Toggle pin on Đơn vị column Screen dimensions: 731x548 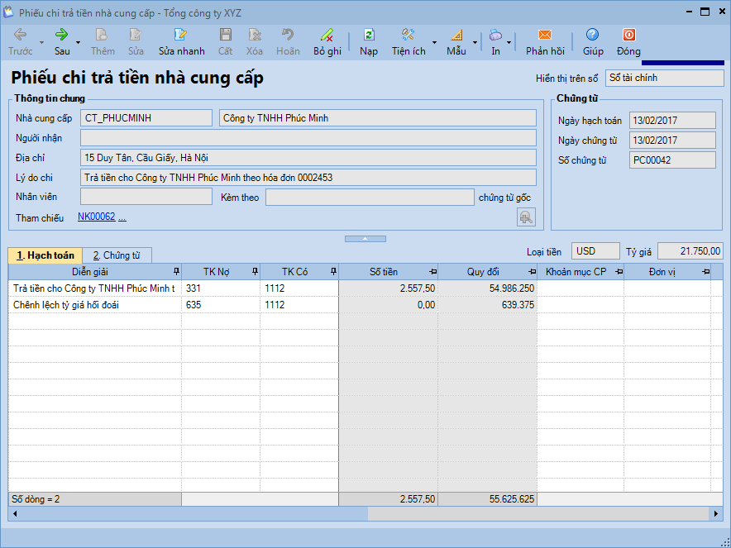tap(706, 272)
